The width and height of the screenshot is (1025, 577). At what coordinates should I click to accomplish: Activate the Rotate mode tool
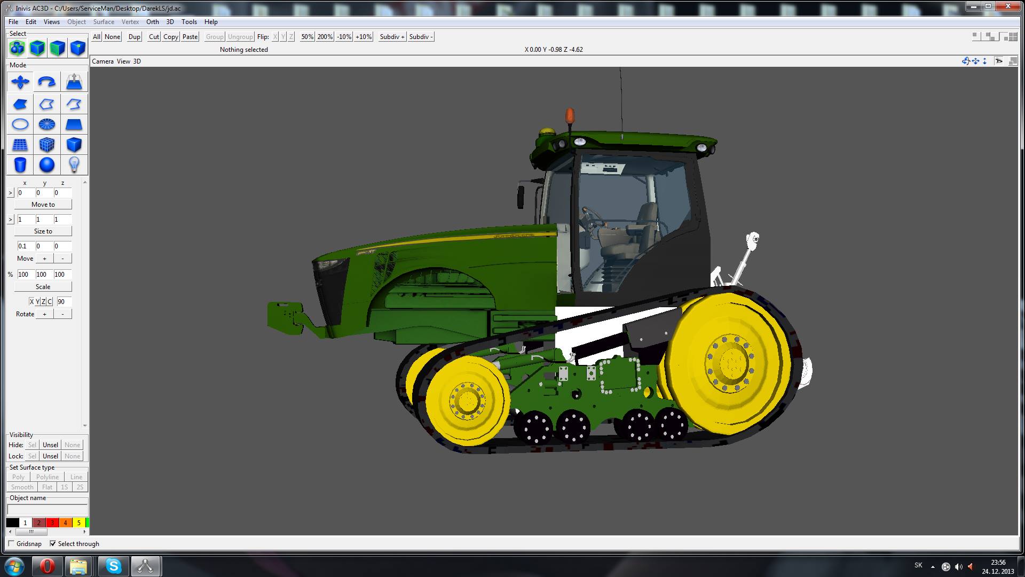47,82
